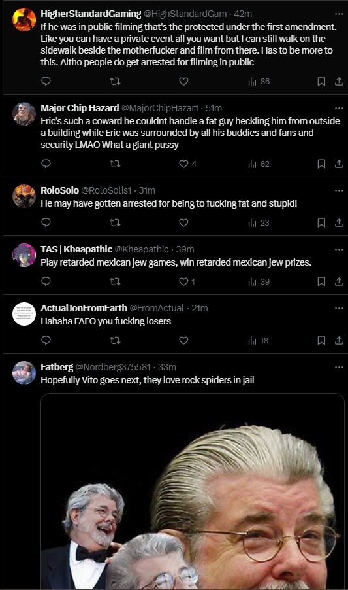The height and width of the screenshot is (590, 348).
Task: Open the image attached to Fatberg's tweet
Action: coord(193,491)
